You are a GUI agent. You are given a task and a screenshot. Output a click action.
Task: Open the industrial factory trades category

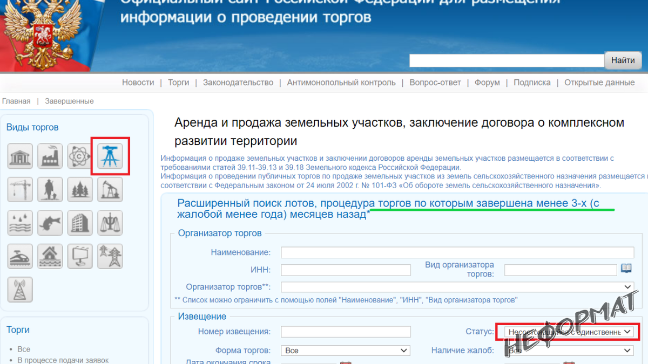(x=50, y=156)
